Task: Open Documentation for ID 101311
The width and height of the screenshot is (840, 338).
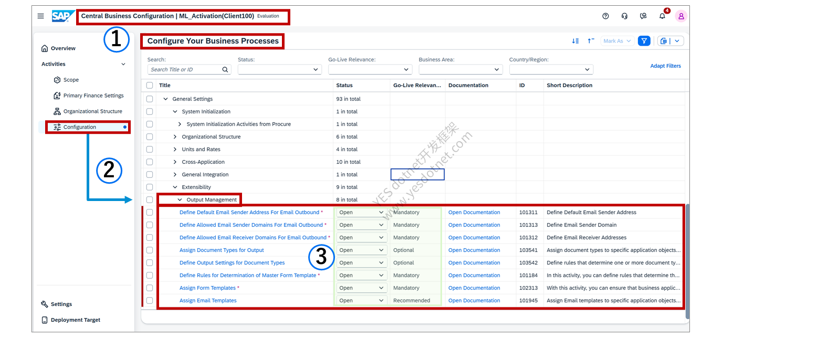Action: point(474,213)
